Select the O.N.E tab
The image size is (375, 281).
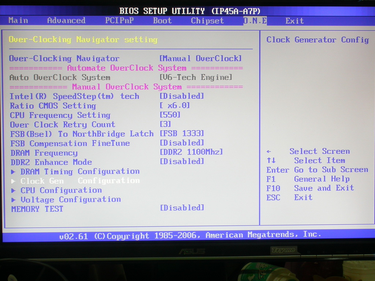pyautogui.click(x=255, y=21)
